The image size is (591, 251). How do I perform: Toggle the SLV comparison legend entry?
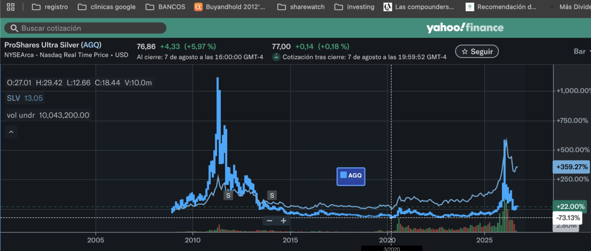pos(25,99)
